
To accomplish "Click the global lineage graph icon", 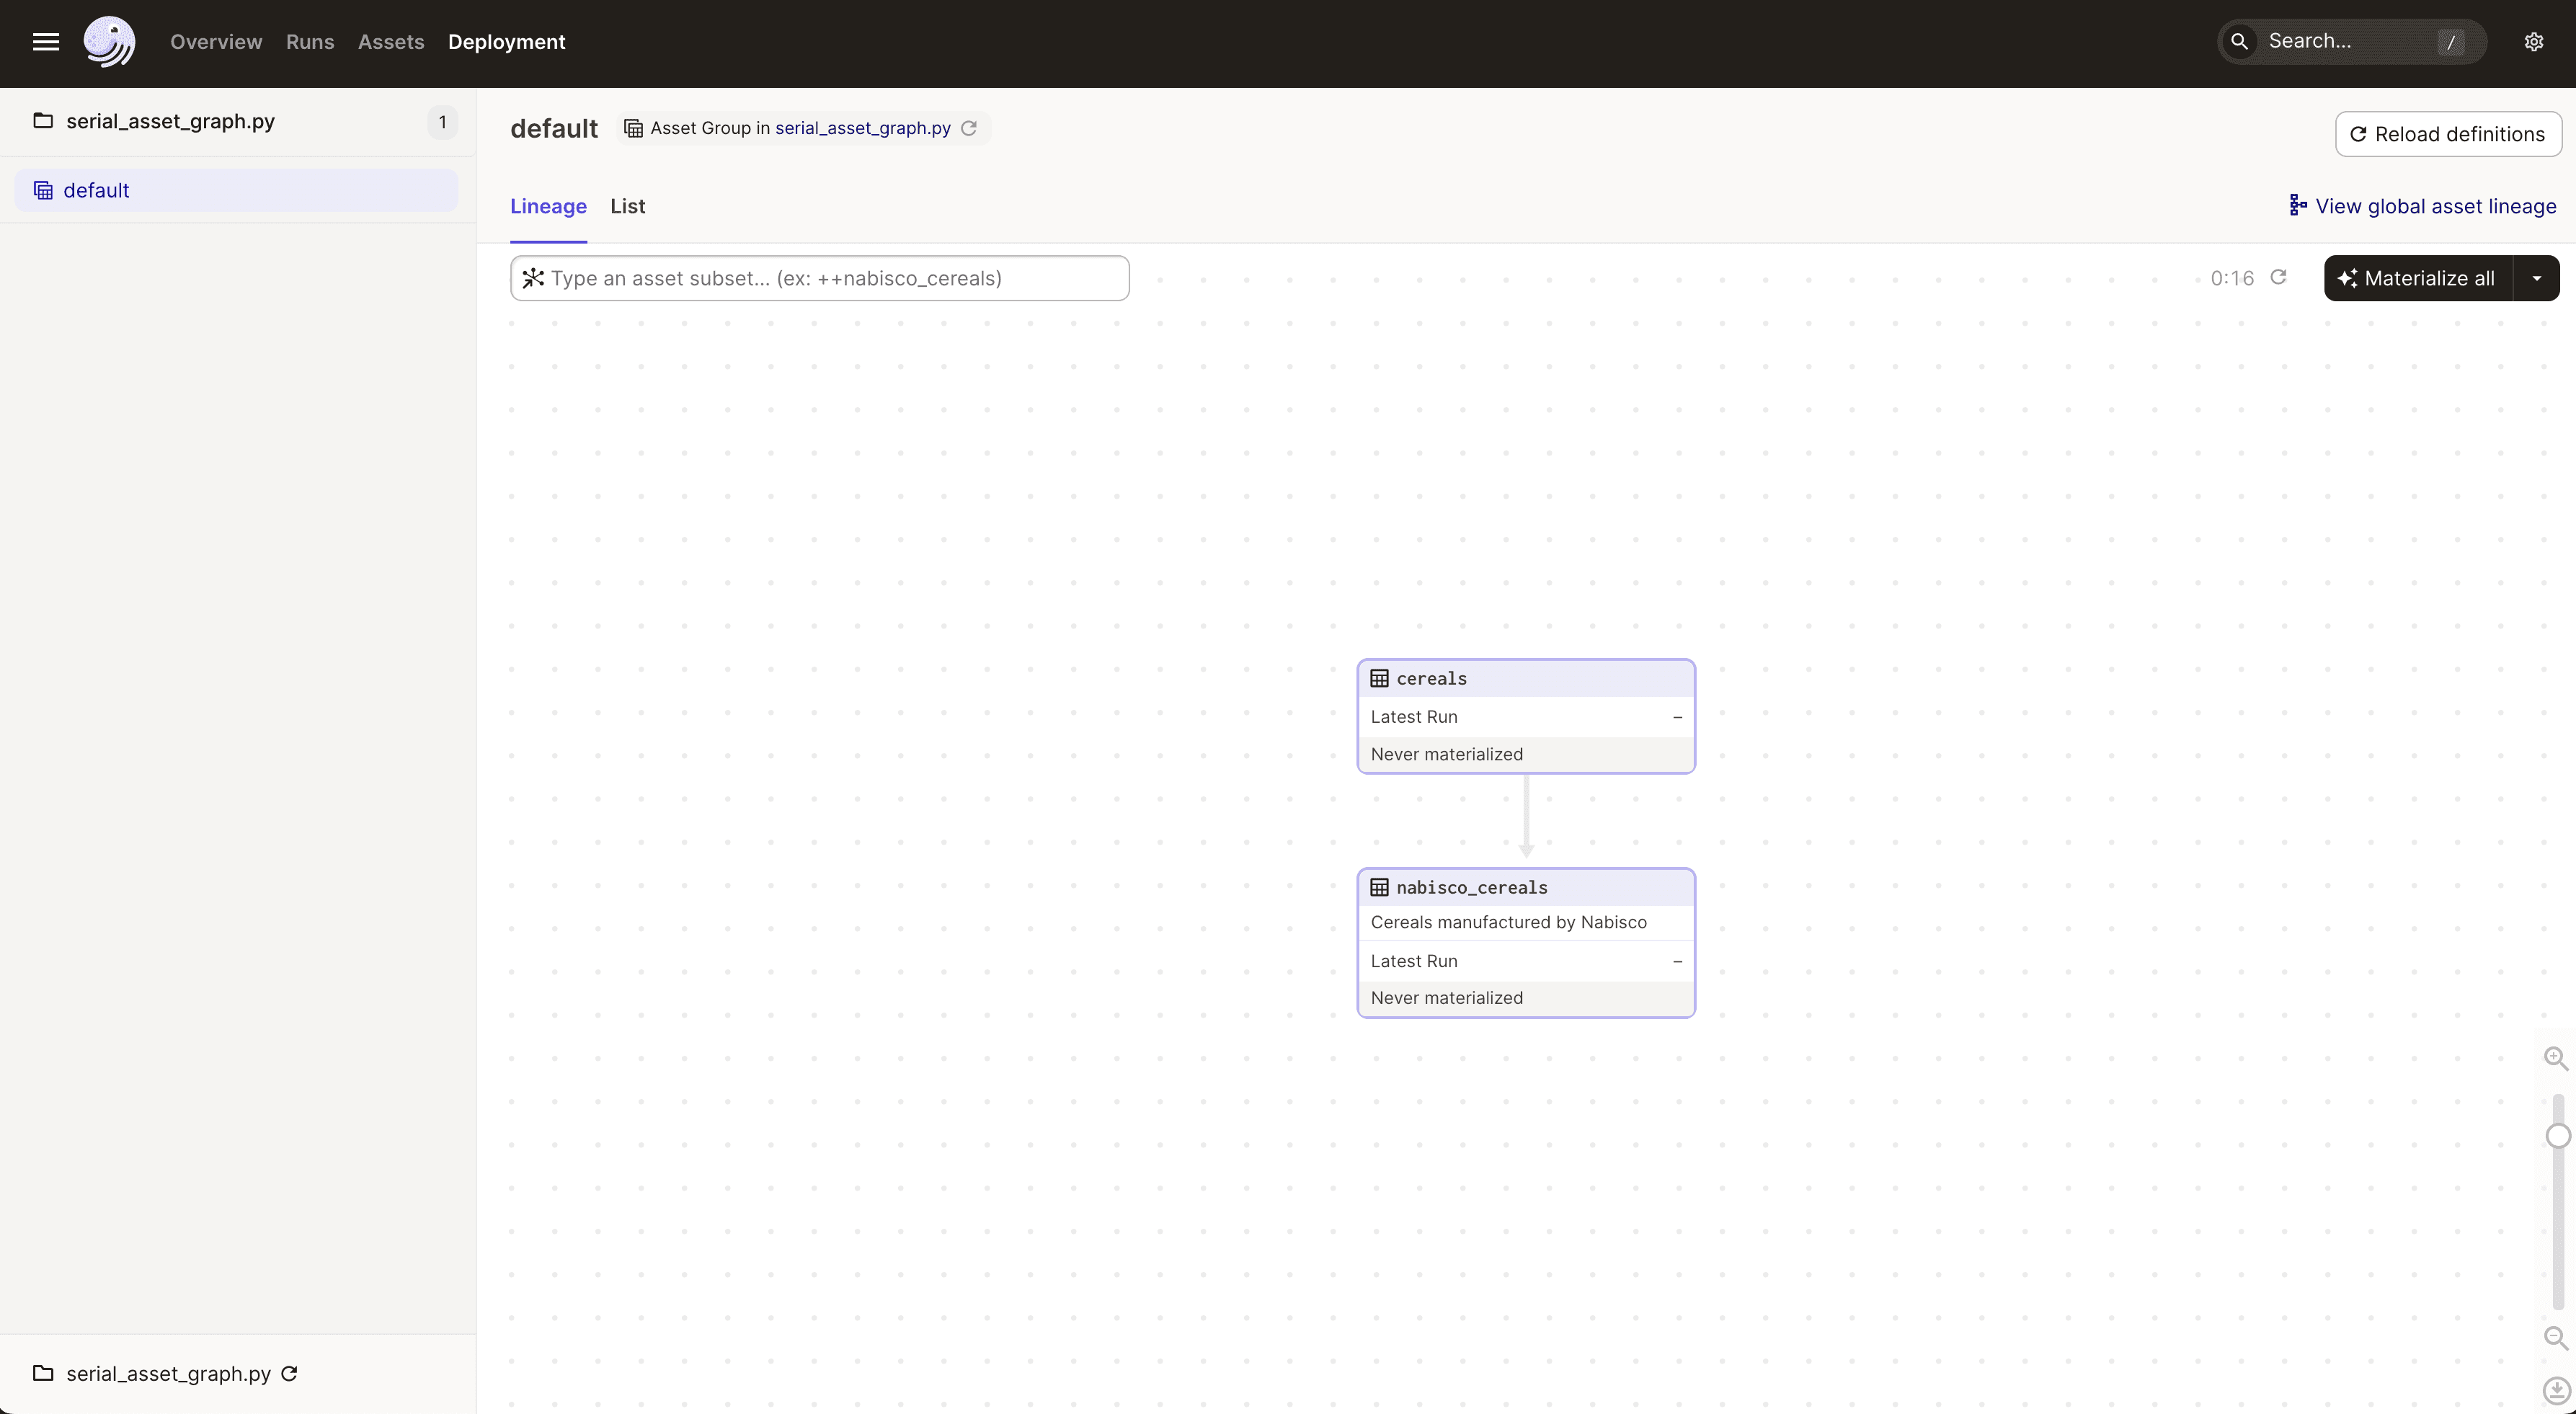I will 2298,205.
